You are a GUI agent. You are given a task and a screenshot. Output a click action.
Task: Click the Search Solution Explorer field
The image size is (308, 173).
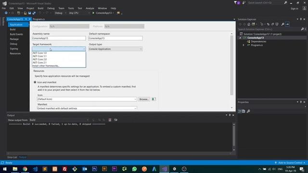(x=269, y=29)
